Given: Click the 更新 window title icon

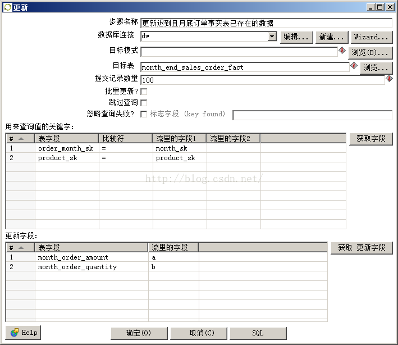Looking at the screenshot, I should tap(8, 7).
